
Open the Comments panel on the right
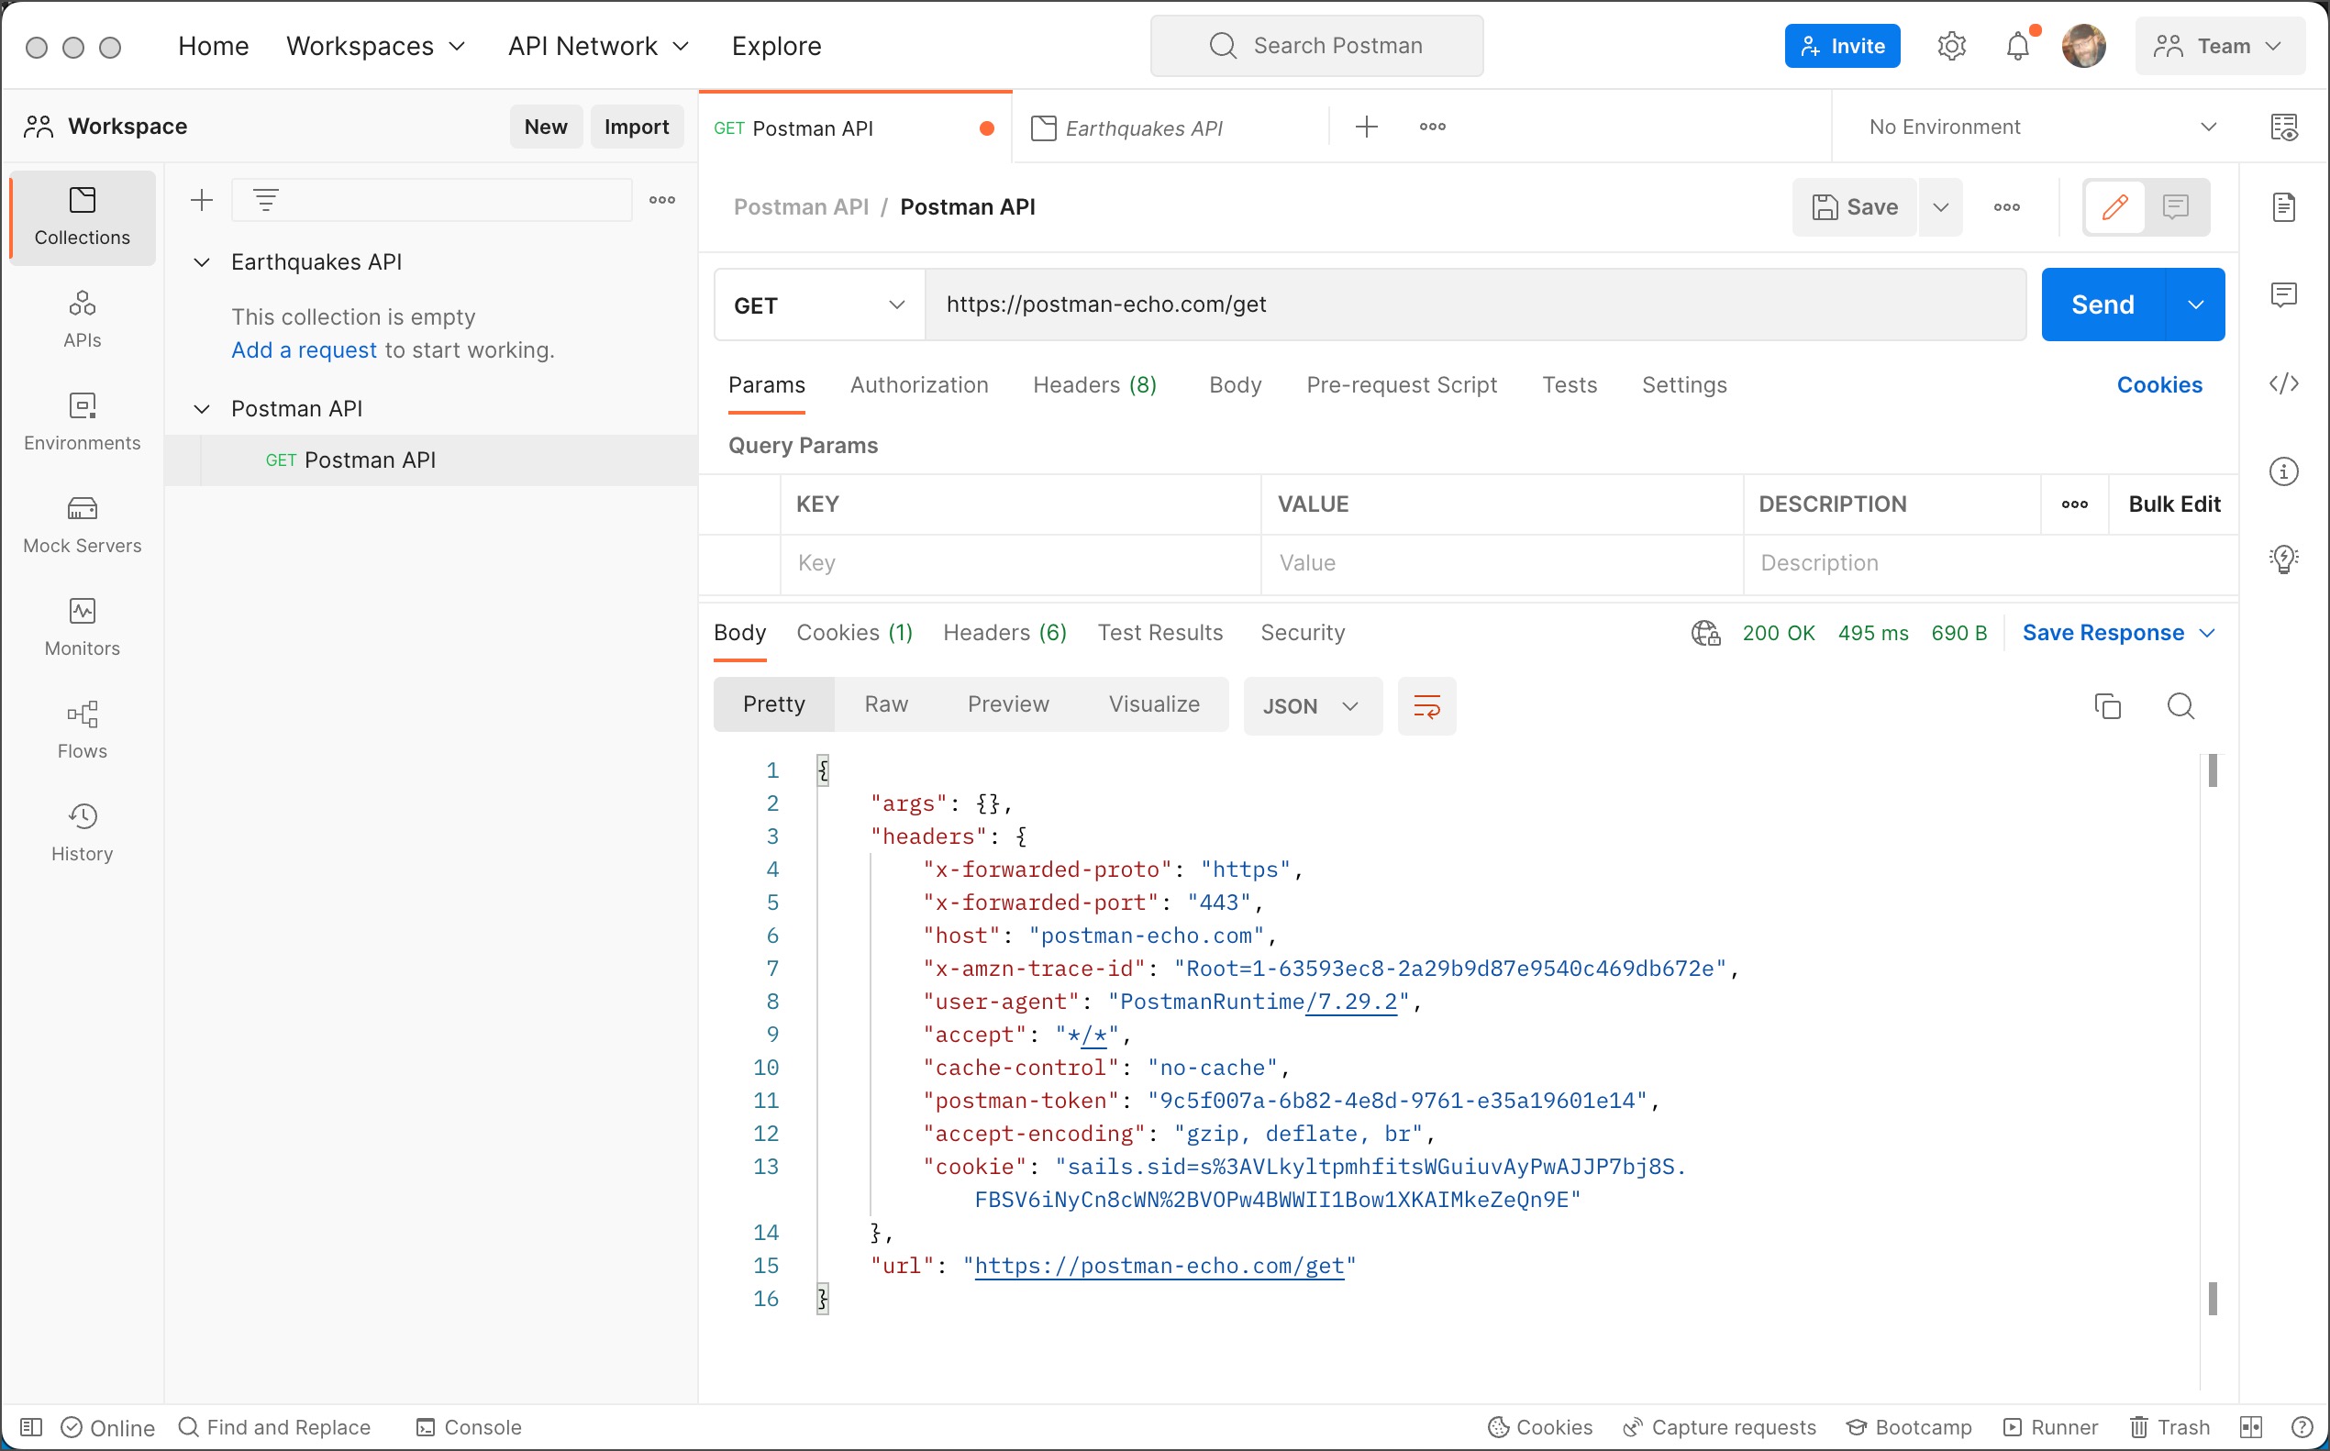click(2285, 294)
